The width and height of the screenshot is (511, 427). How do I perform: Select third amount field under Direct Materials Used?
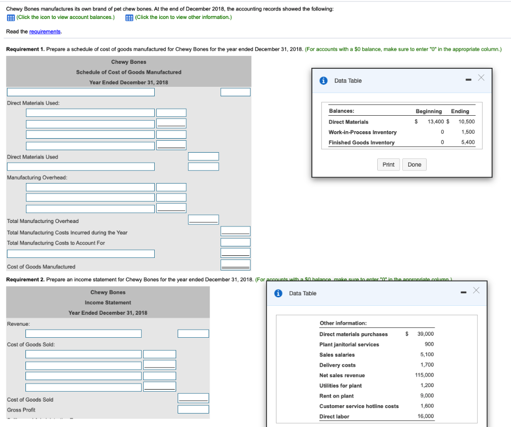171,135
